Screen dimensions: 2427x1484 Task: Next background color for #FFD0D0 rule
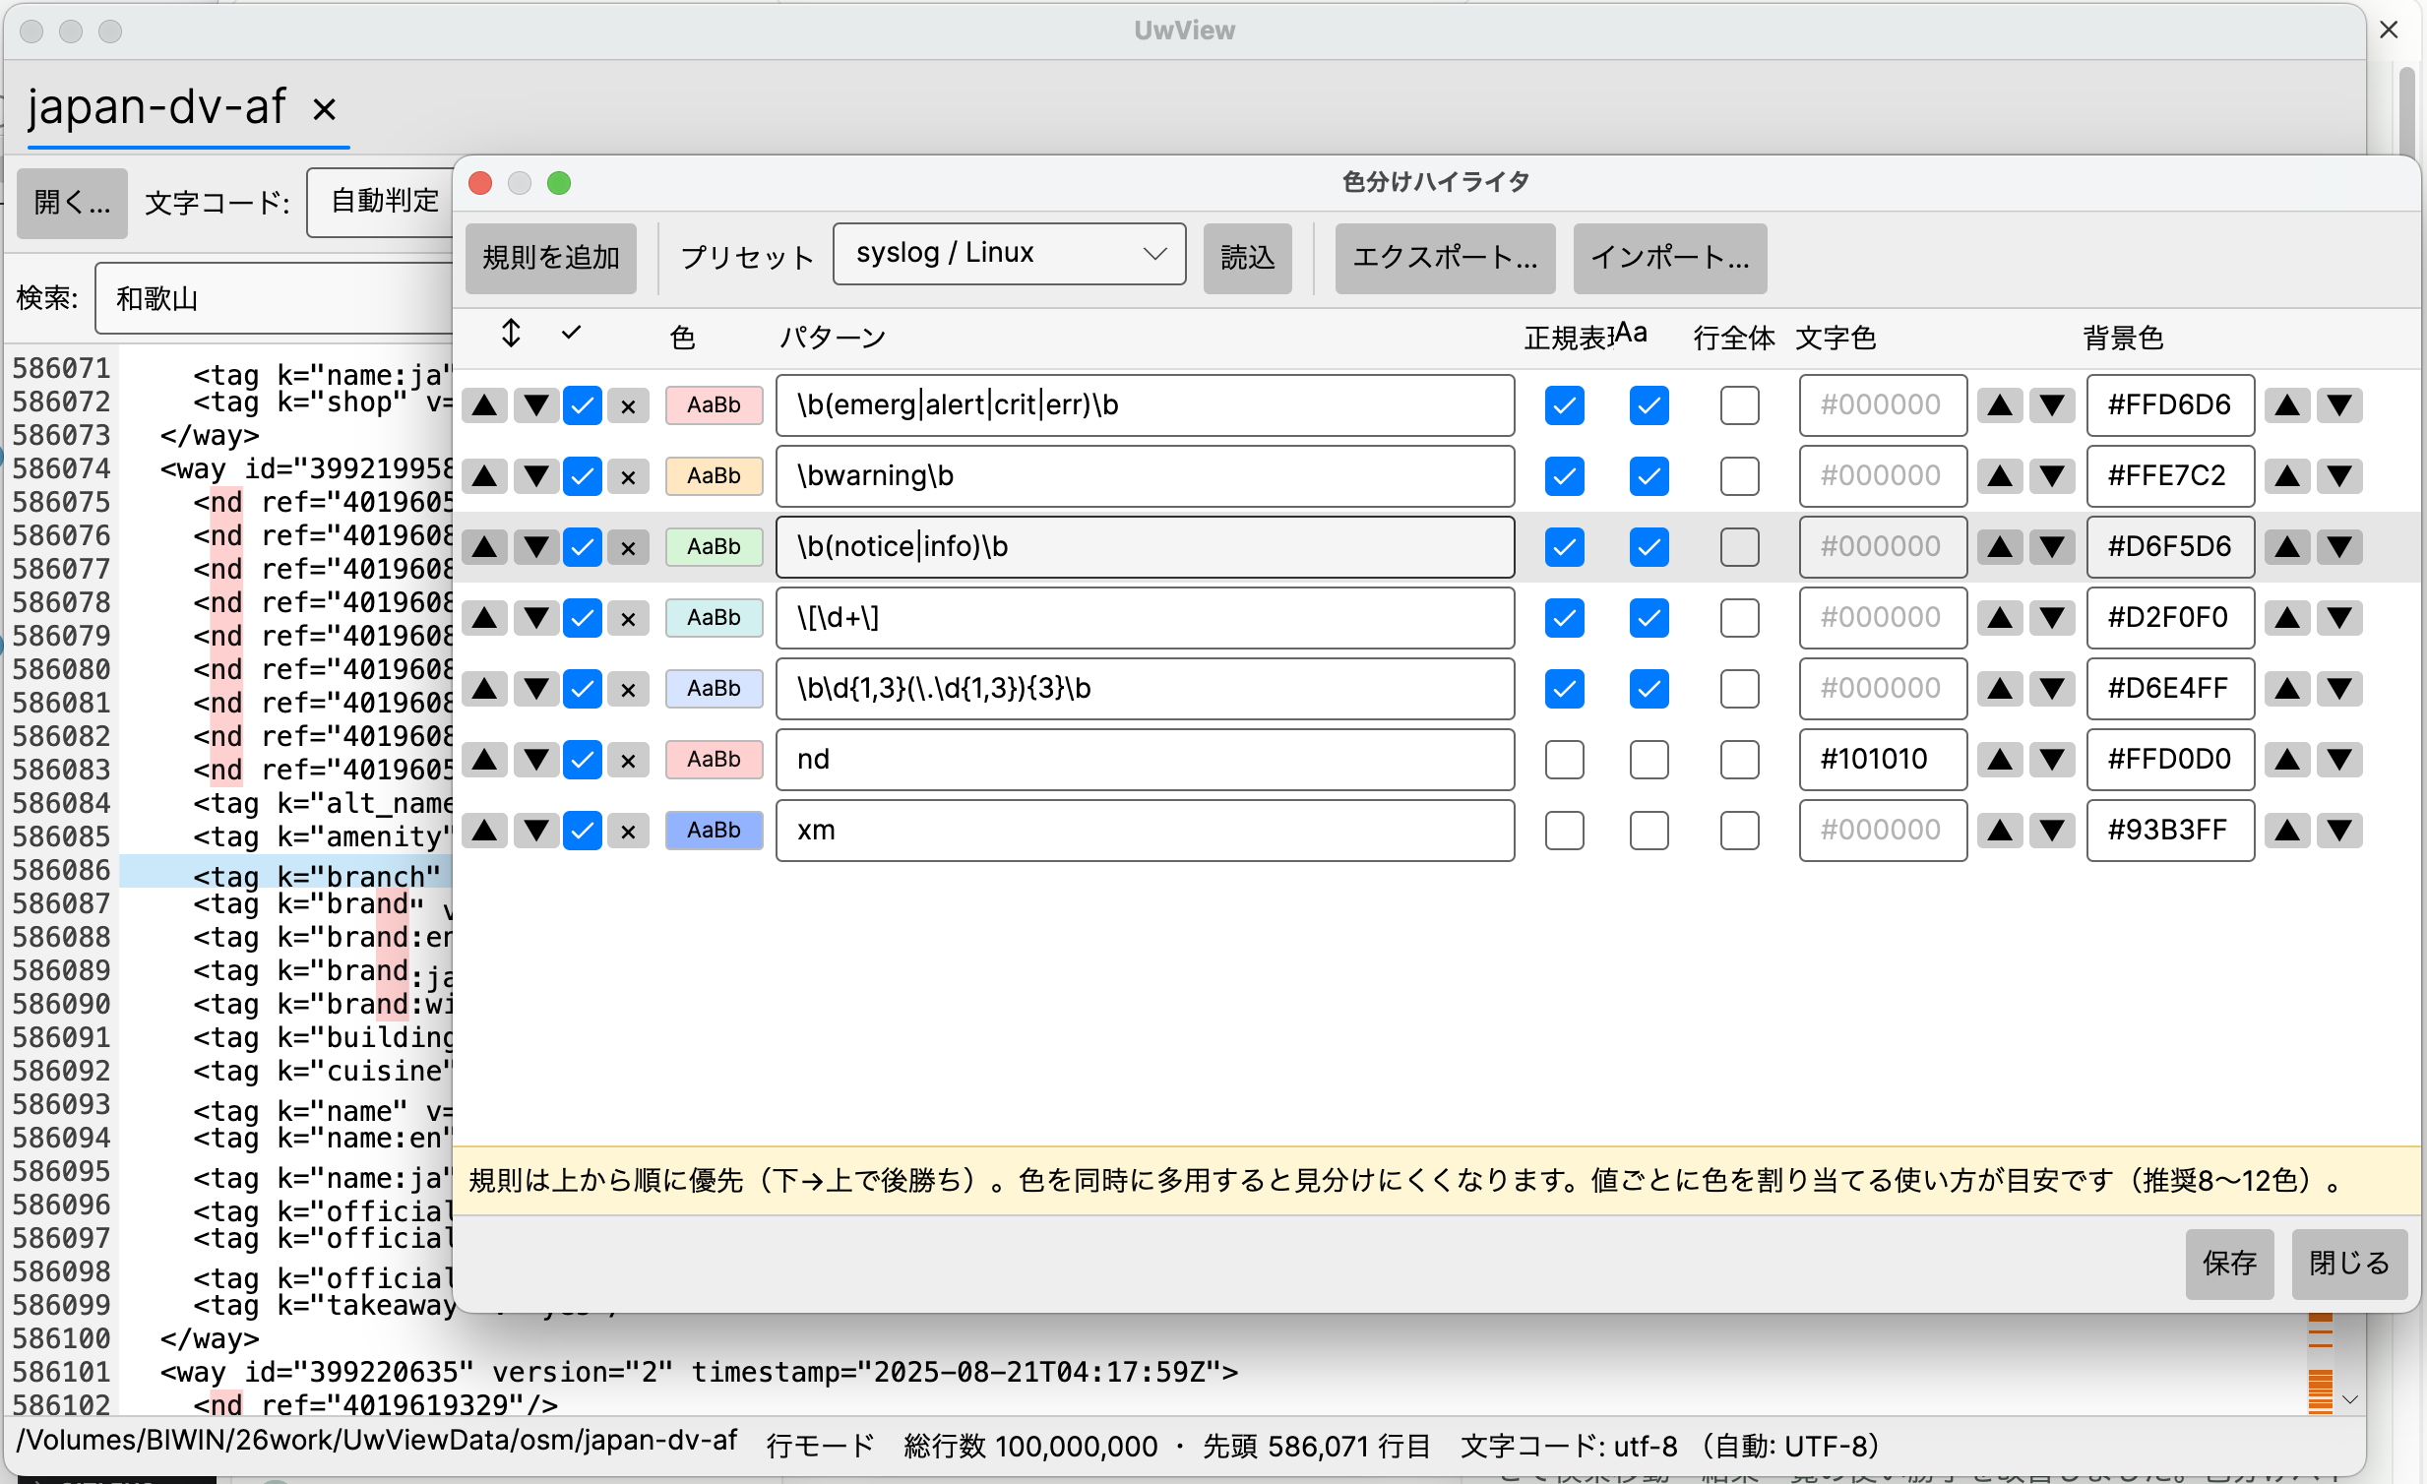tap(2339, 761)
